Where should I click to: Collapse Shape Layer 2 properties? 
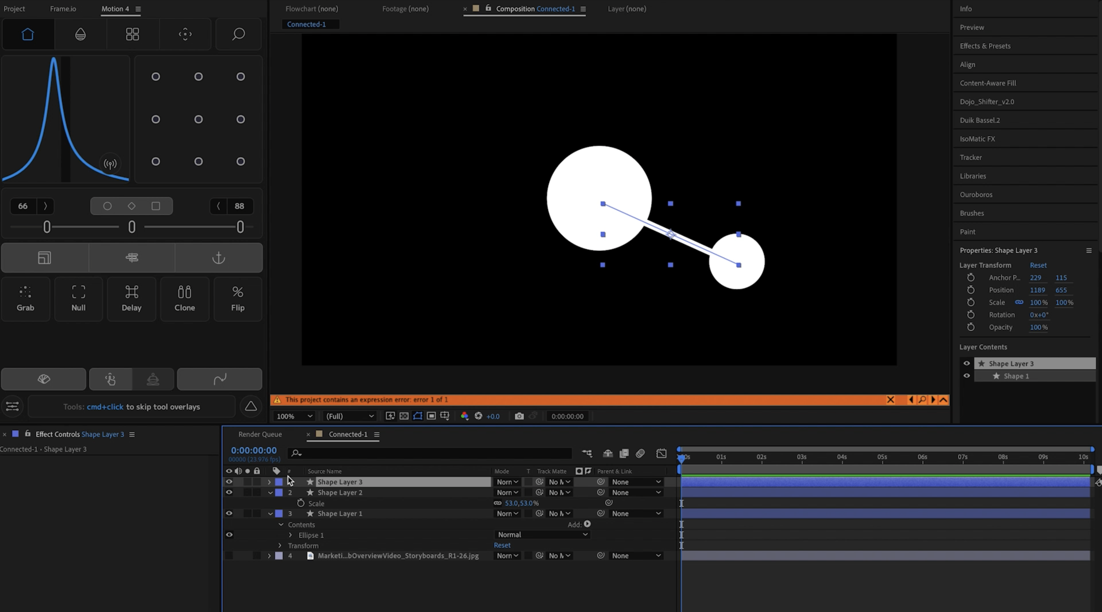point(270,492)
